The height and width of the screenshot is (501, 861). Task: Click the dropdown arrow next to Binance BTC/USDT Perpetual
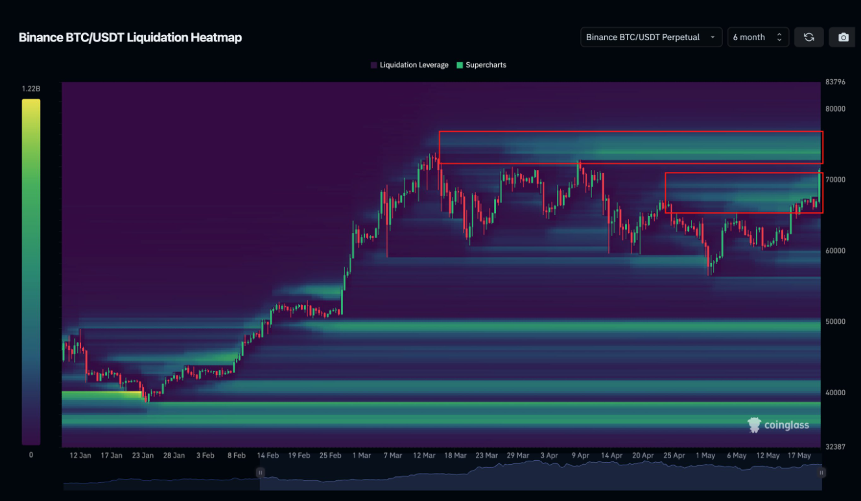712,37
